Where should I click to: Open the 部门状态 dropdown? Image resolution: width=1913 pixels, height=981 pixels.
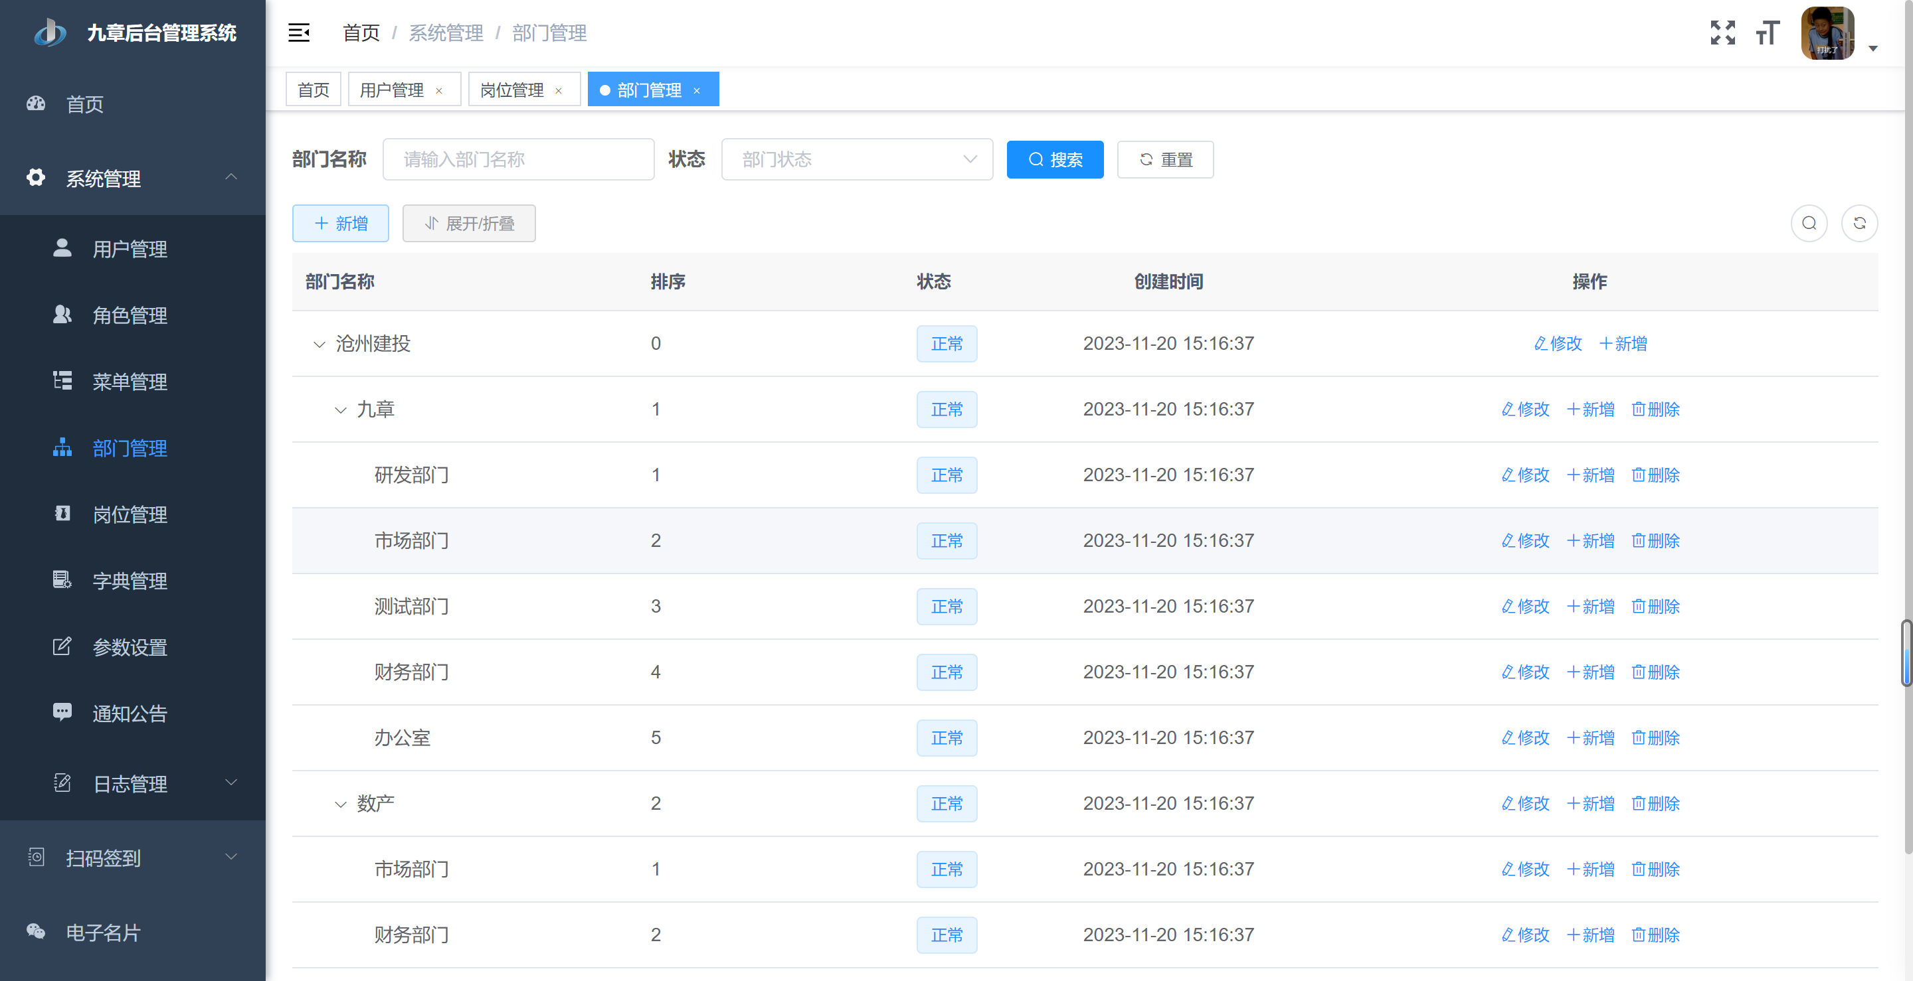coord(856,159)
